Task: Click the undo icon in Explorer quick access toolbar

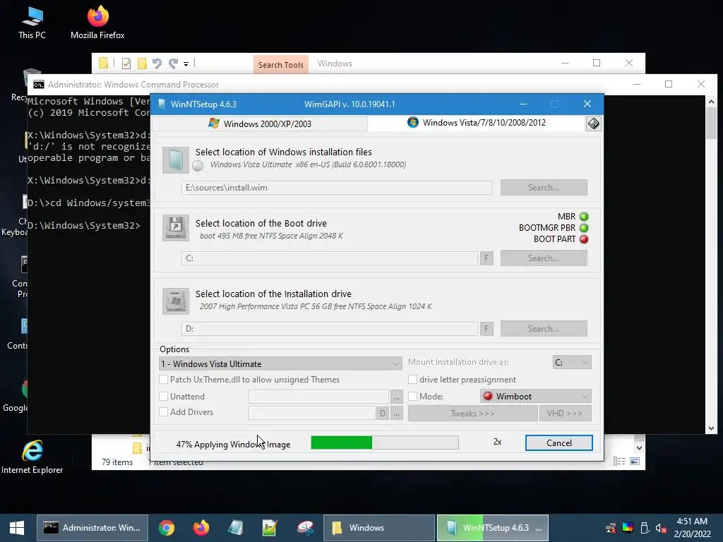Action: (157, 64)
